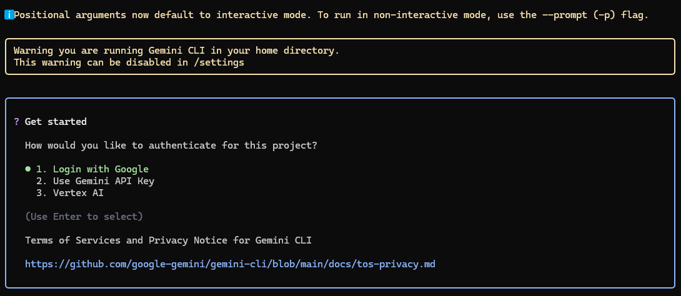Click the blue info icon
This screenshot has height=296, width=681.
coord(9,15)
